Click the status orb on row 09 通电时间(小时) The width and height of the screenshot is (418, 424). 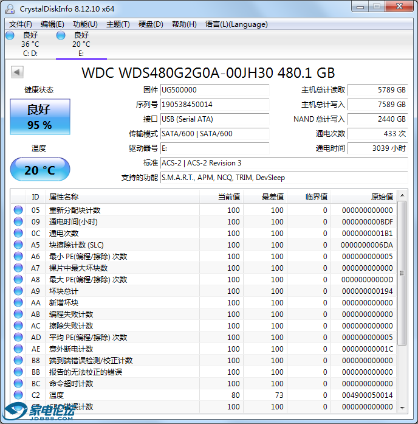18,221
